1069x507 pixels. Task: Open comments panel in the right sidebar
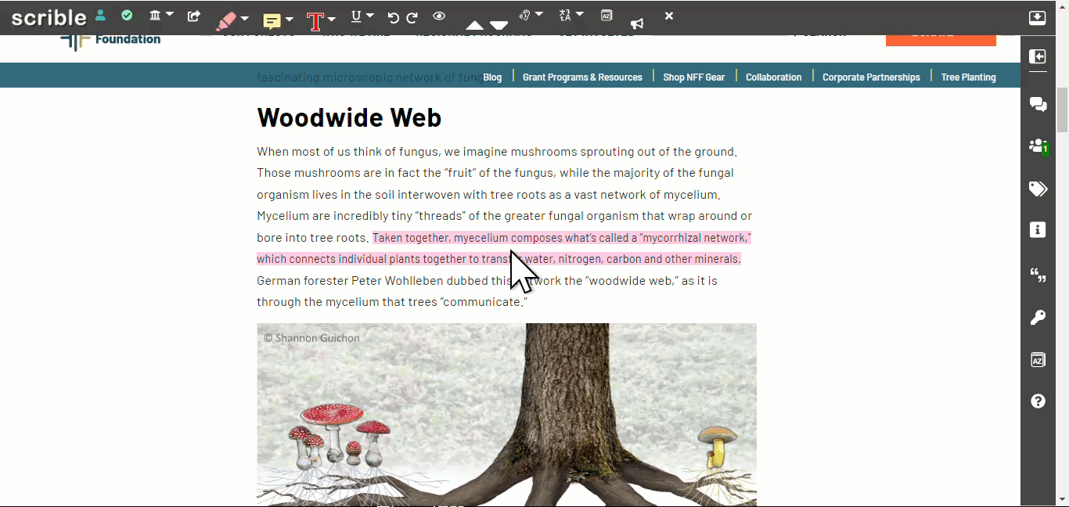click(1038, 104)
